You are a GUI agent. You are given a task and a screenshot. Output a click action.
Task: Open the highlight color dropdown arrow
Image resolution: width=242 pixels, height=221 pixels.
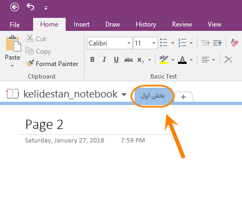pos(173,60)
